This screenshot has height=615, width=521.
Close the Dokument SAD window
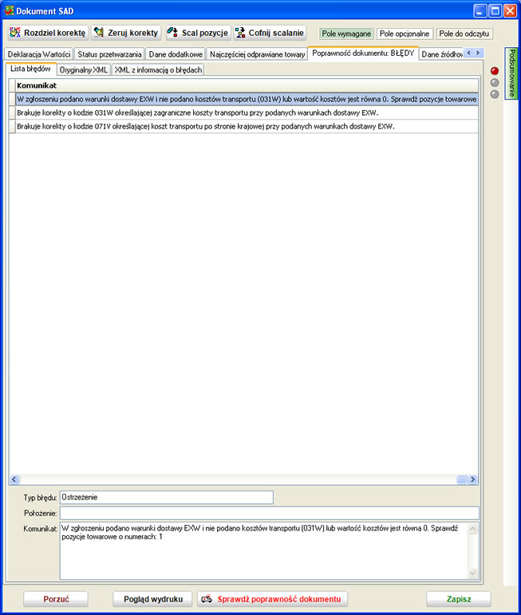tap(511, 10)
